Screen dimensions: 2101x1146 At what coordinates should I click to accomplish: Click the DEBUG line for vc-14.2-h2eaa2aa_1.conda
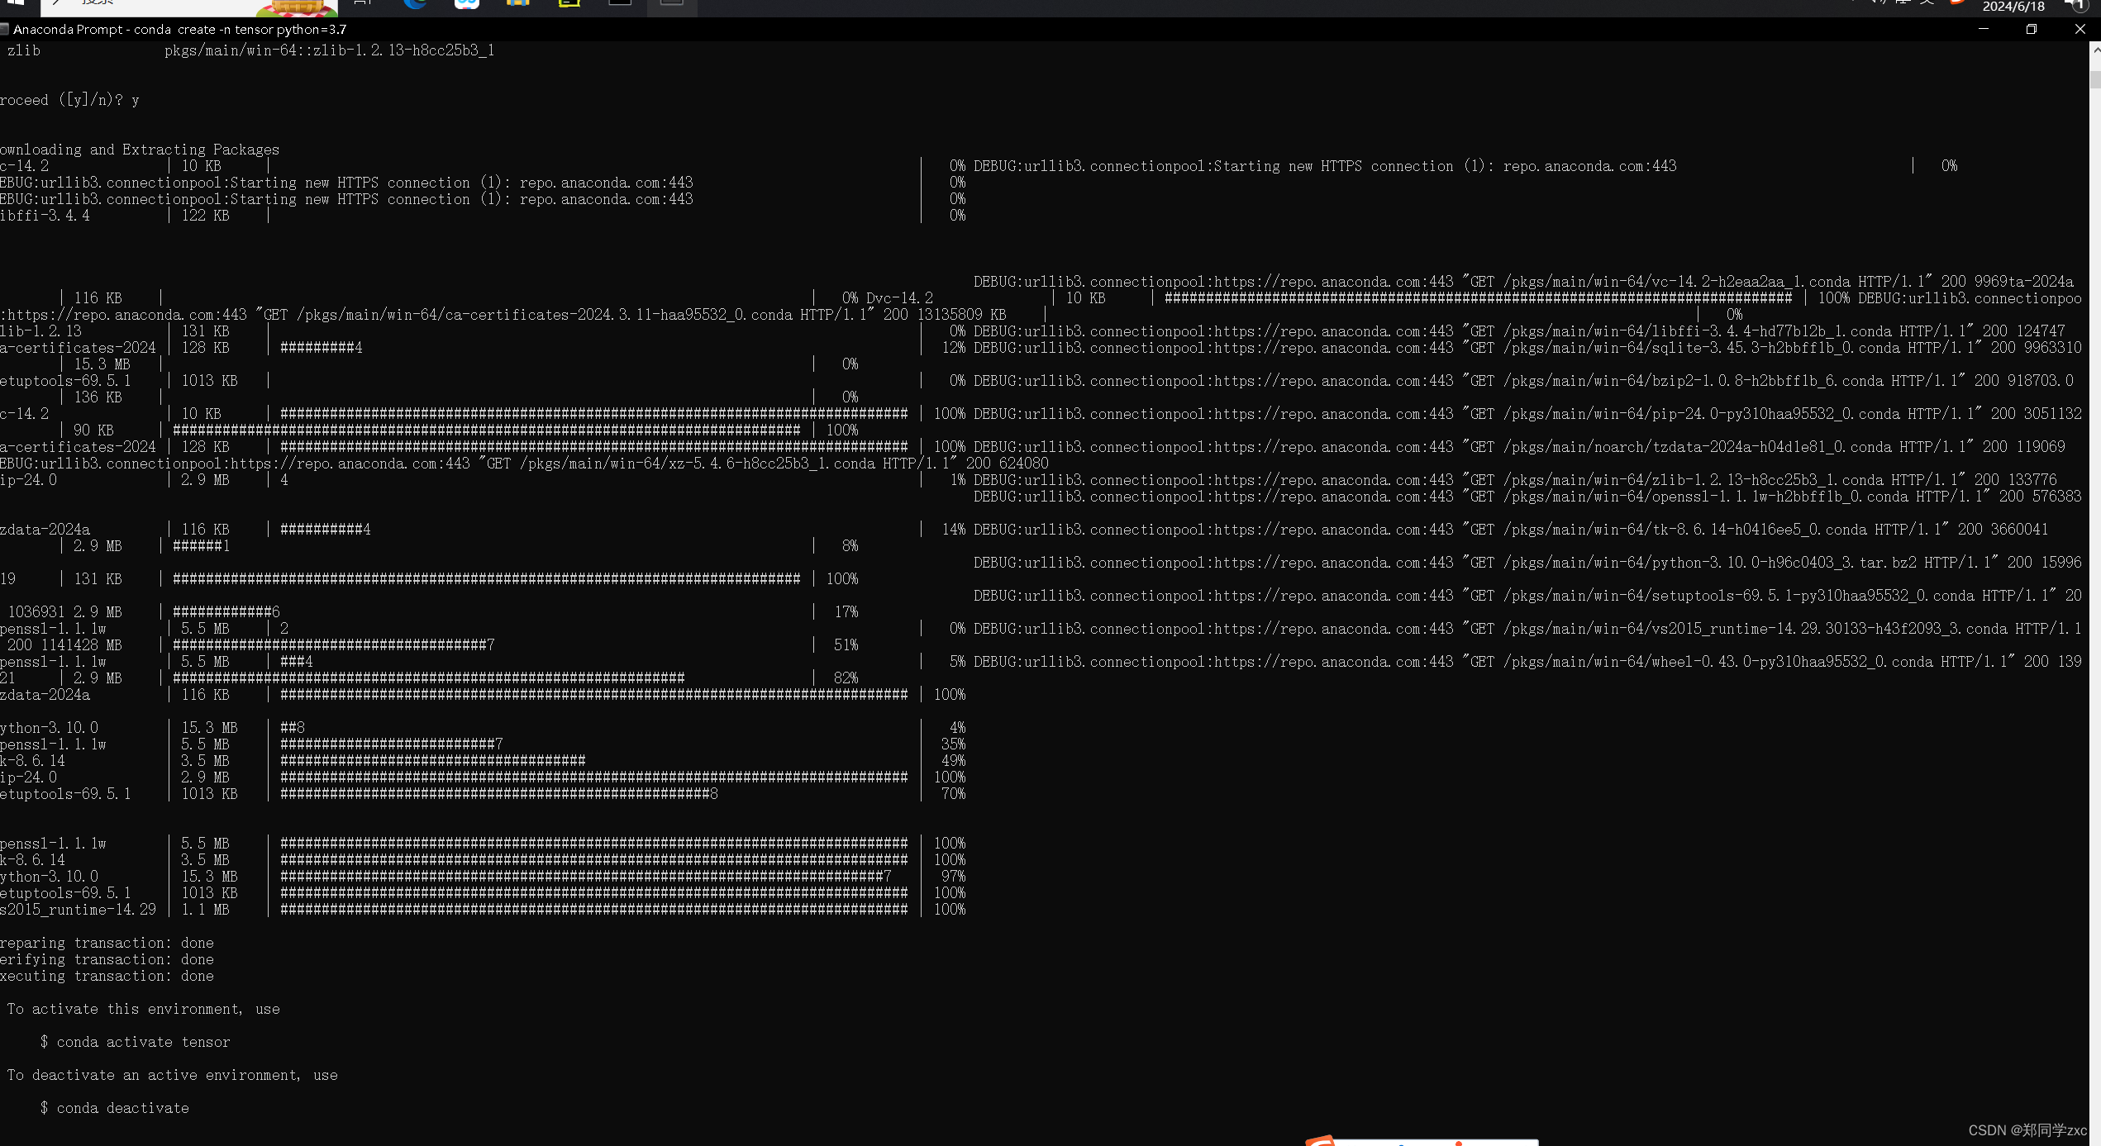(1523, 282)
